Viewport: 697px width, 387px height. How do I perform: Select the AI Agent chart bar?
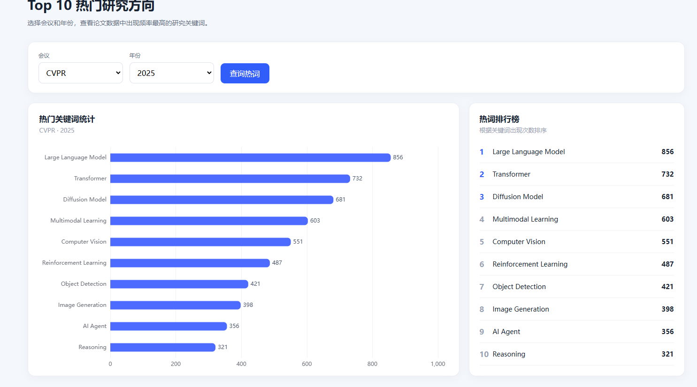click(169, 326)
